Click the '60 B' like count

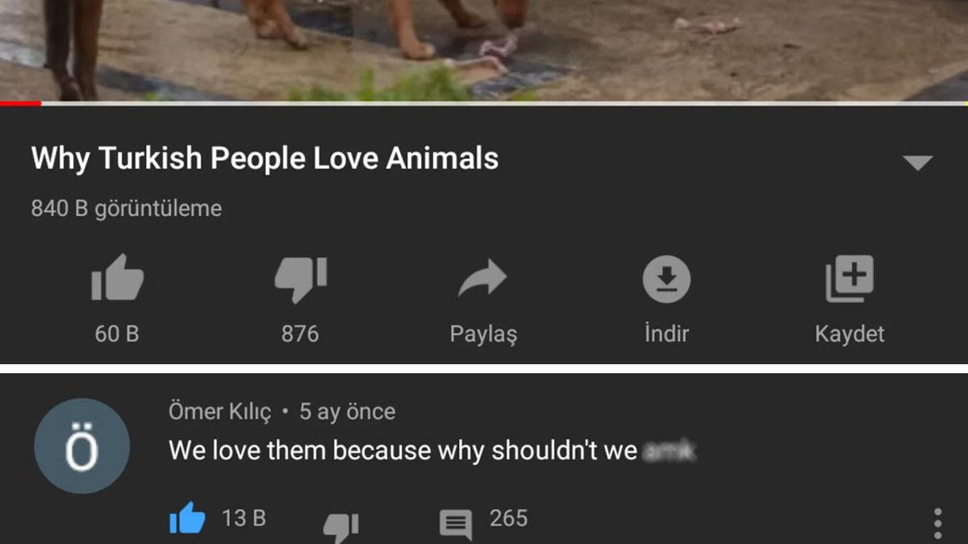pyautogui.click(x=117, y=334)
